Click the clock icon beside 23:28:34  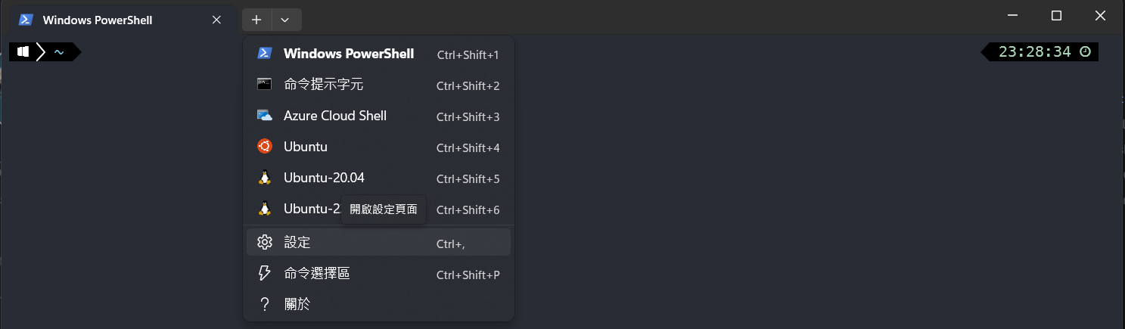pos(1085,51)
